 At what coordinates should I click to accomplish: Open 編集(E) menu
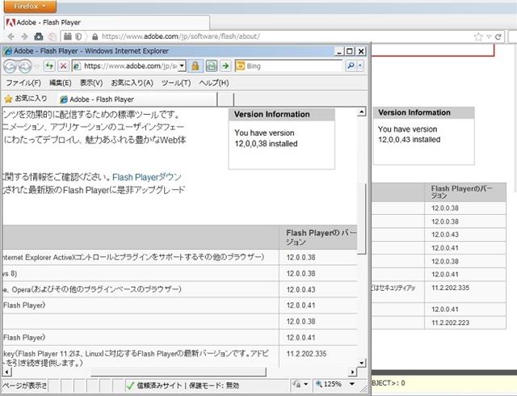click(60, 82)
